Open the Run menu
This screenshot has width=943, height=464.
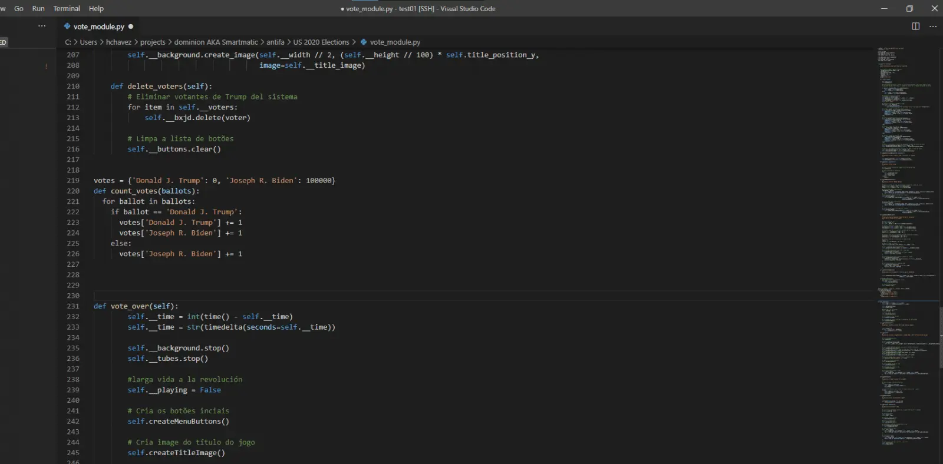click(38, 9)
